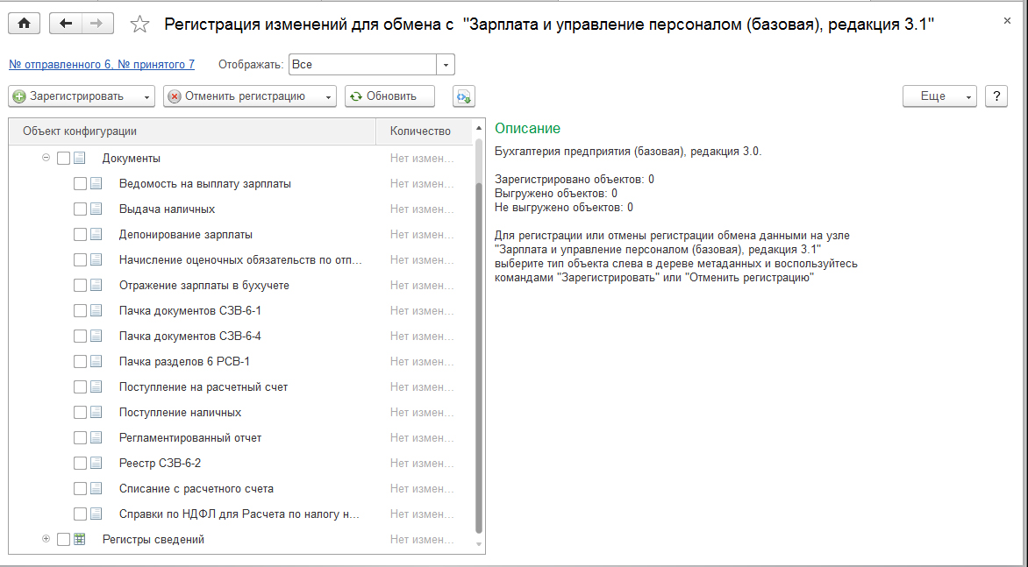
Task: Click the tree vertical scrollbar thumb
Action: (x=479, y=357)
